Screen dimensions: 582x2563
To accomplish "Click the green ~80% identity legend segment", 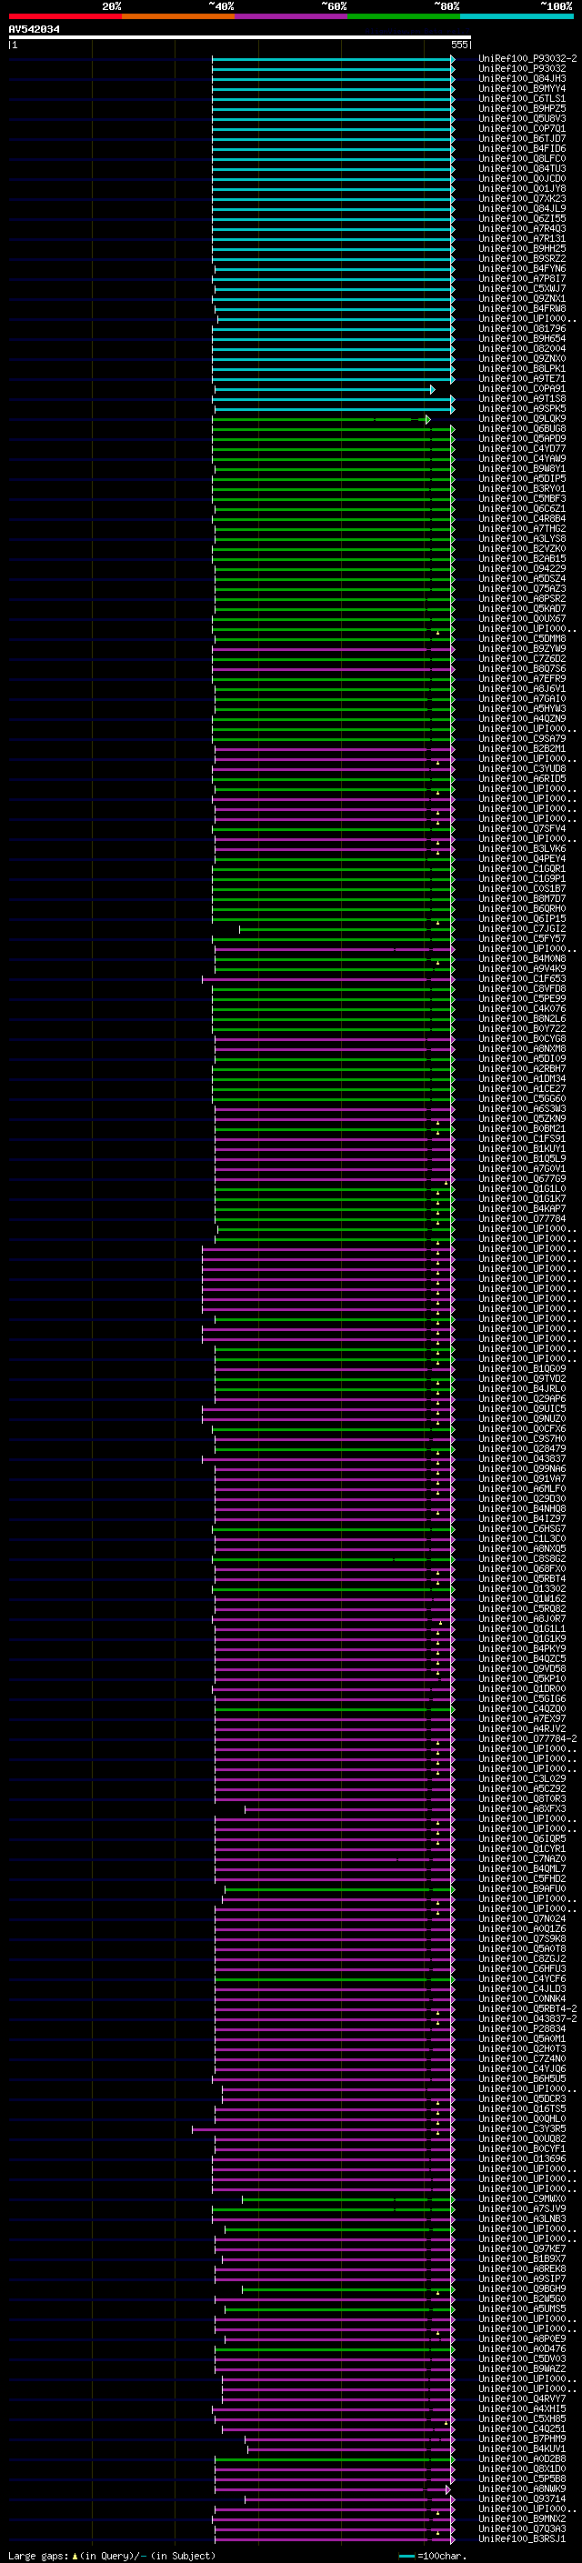I will point(404,16).
